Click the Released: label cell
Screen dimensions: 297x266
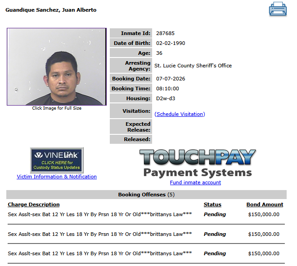131,139
